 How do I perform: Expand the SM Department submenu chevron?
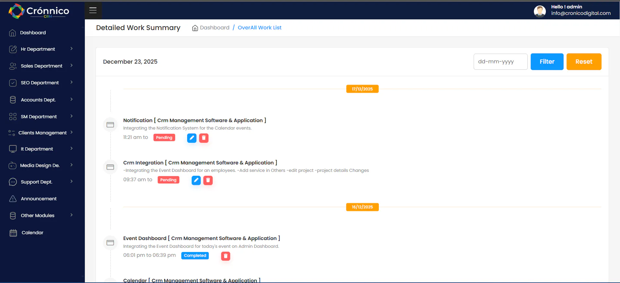click(x=72, y=116)
